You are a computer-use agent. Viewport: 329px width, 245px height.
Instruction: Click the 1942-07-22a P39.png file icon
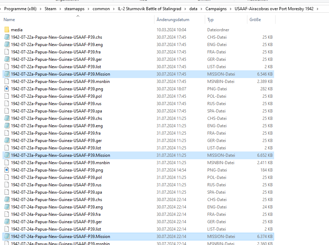7,89
